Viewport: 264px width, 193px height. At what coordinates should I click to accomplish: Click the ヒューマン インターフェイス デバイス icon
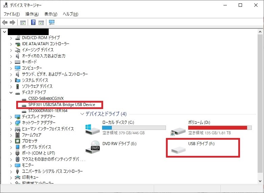(18, 129)
